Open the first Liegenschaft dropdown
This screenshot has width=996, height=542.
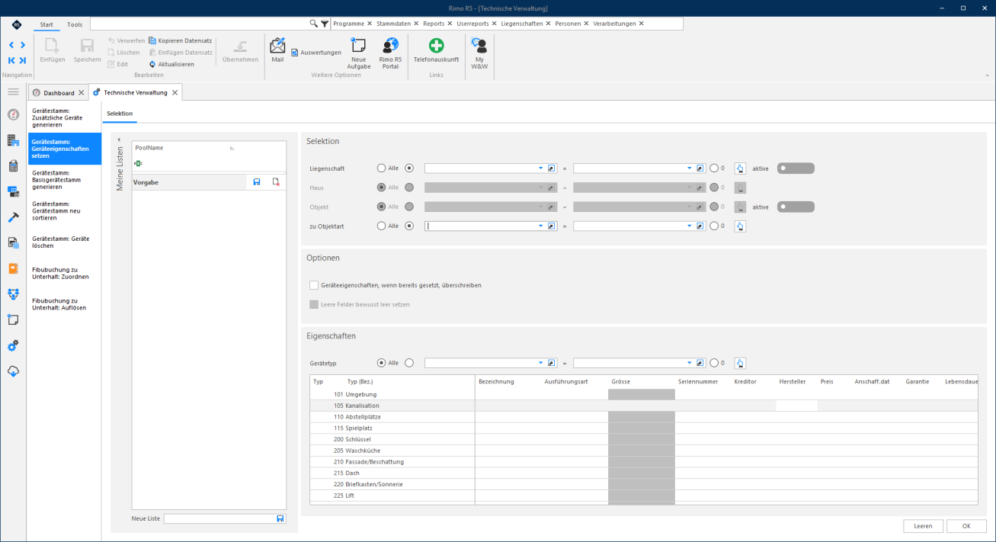click(541, 168)
